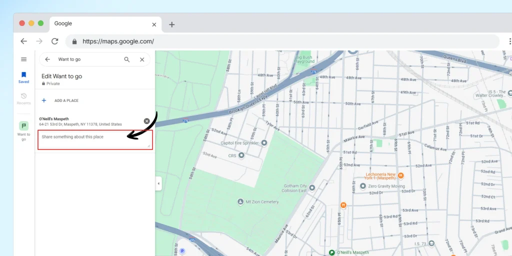The image size is (512, 256).
Task: Collapse the side panel arrow
Action: 158,183
